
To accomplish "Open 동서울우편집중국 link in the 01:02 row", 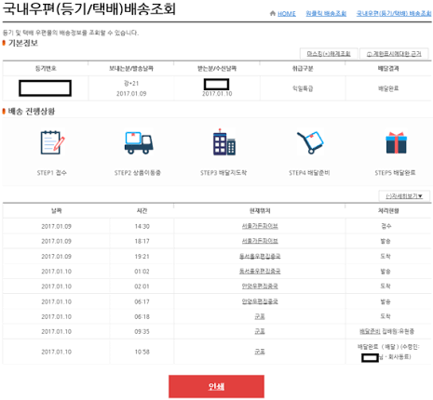I will pos(260,271).
